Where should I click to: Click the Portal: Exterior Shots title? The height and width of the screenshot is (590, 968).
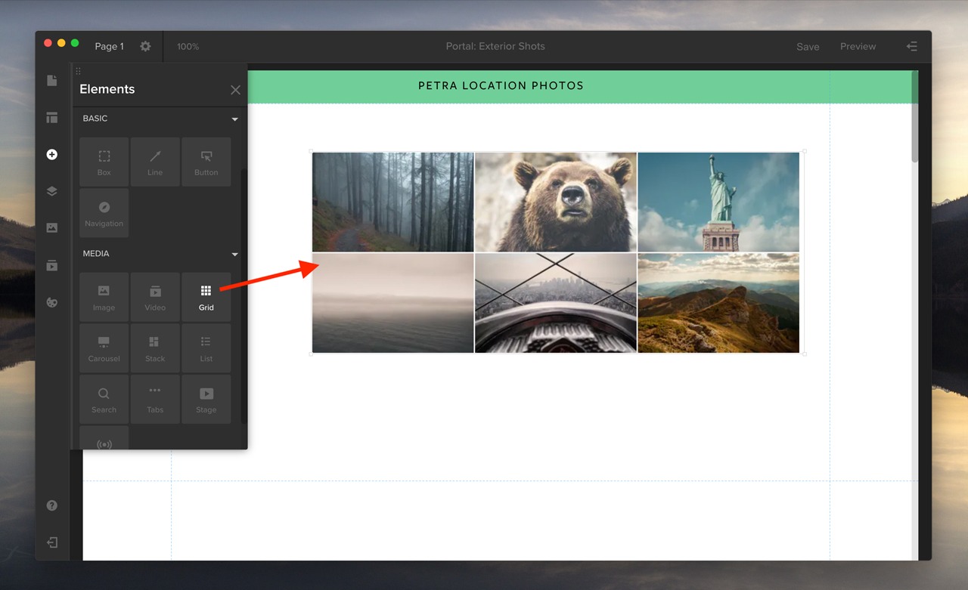click(x=495, y=46)
